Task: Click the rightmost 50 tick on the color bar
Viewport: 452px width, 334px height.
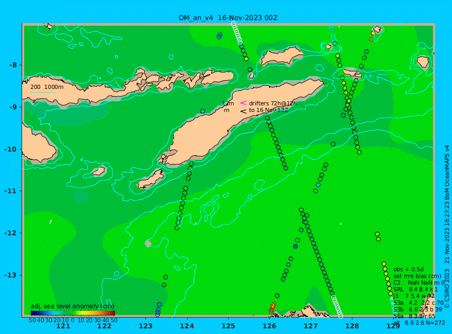Action: pos(114,320)
